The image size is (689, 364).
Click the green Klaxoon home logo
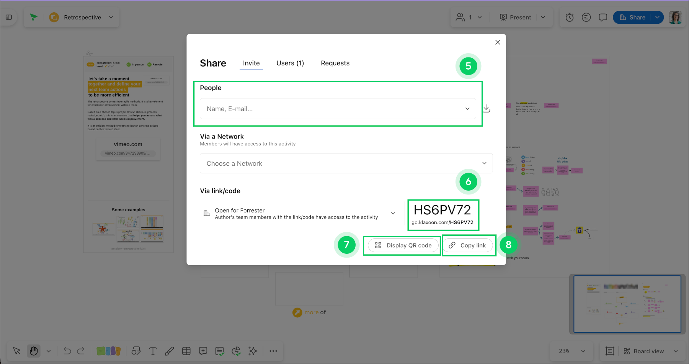click(34, 17)
